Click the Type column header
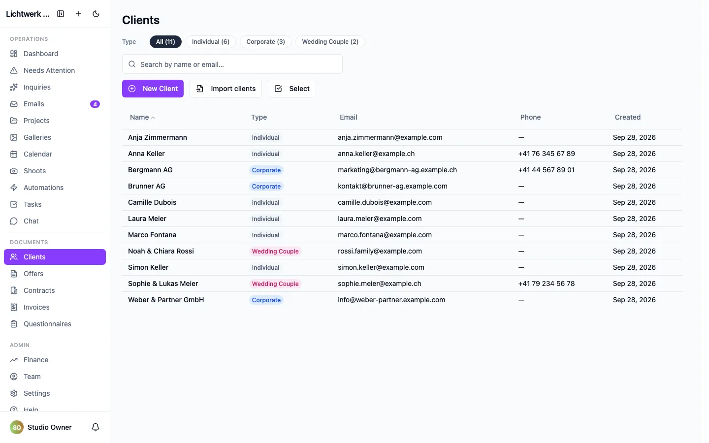Image resolution: width=709 pixels, height=443 pixels. click(x=259, y=117)
